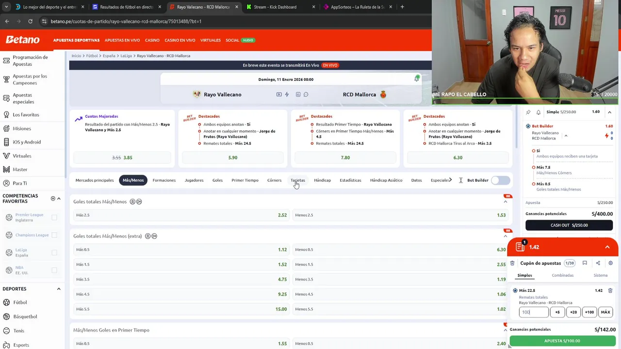
Task: Collapse the orange bet slip header
Action: click(607, 247)
